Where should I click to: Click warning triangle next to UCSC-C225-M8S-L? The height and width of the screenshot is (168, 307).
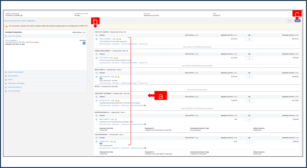(x=120, y=39)
